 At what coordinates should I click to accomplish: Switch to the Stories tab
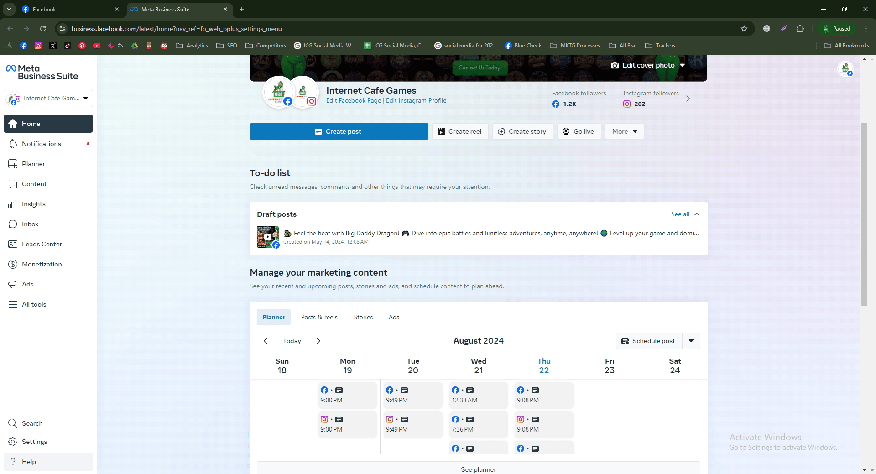363,317
